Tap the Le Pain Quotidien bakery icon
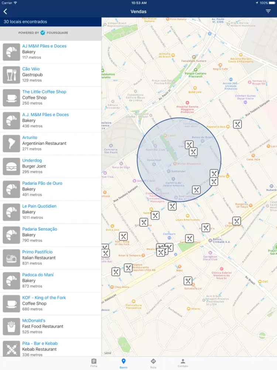277x370 pixels. 11,212
